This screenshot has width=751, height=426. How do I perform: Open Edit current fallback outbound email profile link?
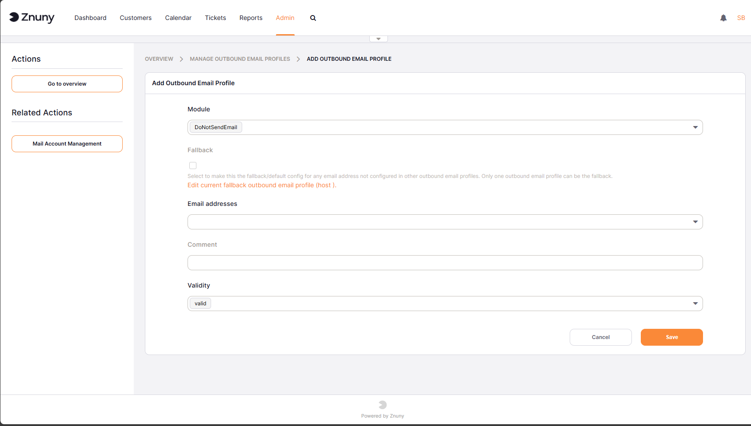[x=262, y=185]
